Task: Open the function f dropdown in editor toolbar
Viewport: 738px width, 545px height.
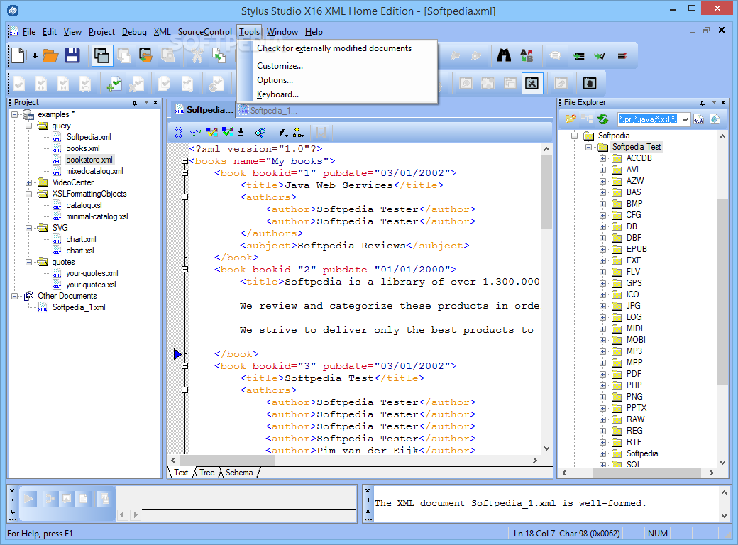Action: point(283,133)
